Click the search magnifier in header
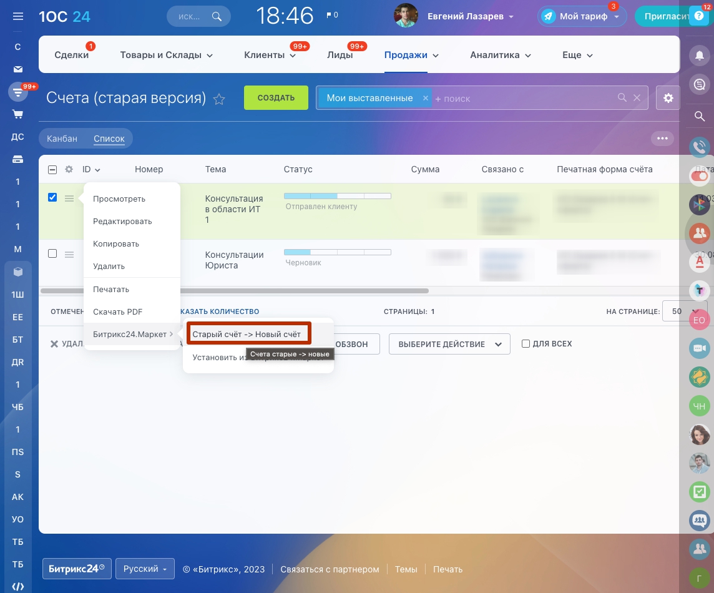The width and height of the screenshot is (714, 593). [x=217, y=16]
